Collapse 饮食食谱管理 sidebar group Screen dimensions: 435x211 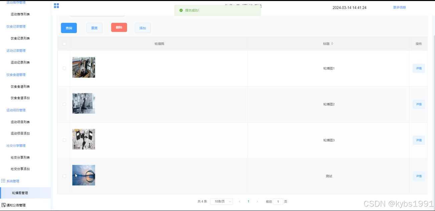coord(16,75)
